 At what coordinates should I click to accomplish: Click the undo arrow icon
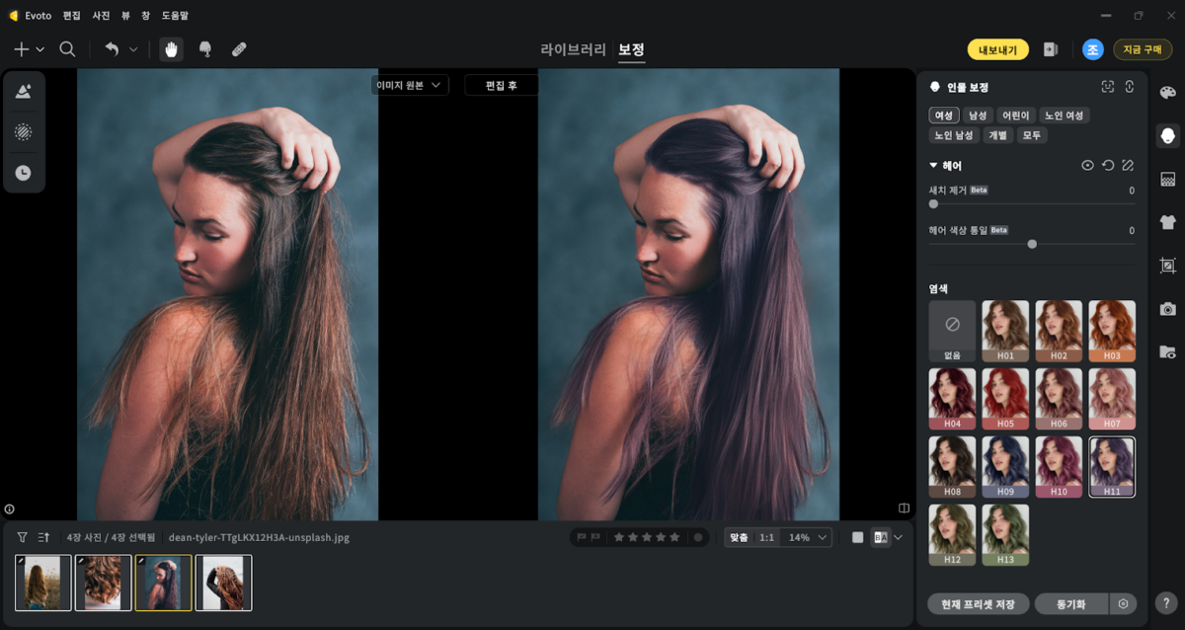(112, 49)
